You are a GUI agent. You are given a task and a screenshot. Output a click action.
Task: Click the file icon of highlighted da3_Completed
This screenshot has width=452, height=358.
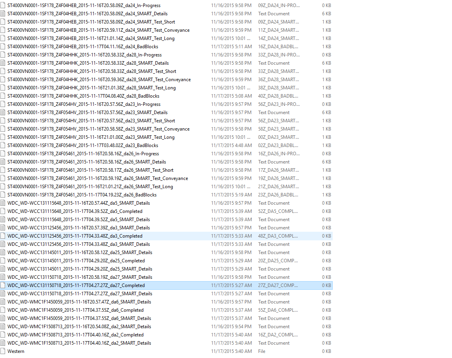coord(3,236)
